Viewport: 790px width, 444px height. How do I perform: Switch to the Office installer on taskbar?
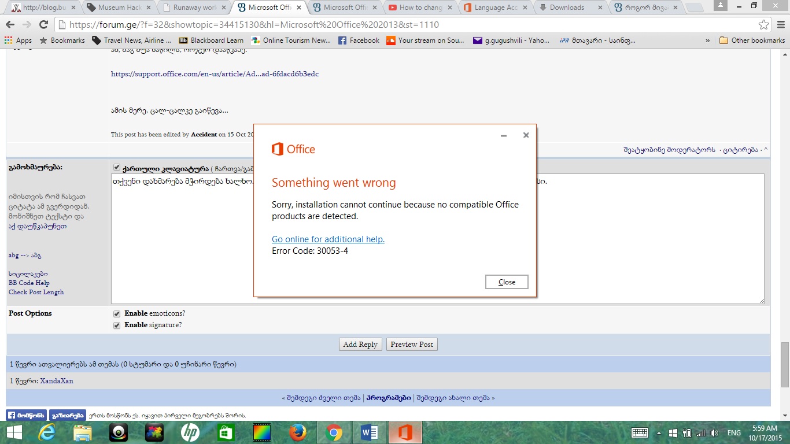pyautogui.click(x=405, y=432)
